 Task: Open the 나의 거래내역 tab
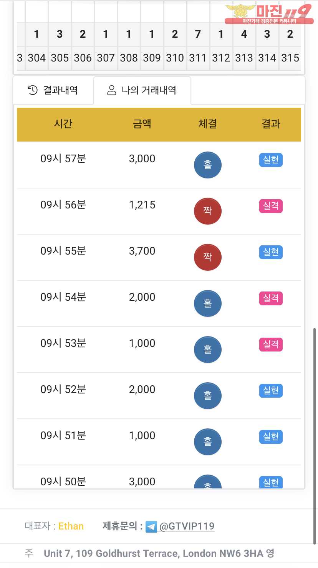pos(142,90)
